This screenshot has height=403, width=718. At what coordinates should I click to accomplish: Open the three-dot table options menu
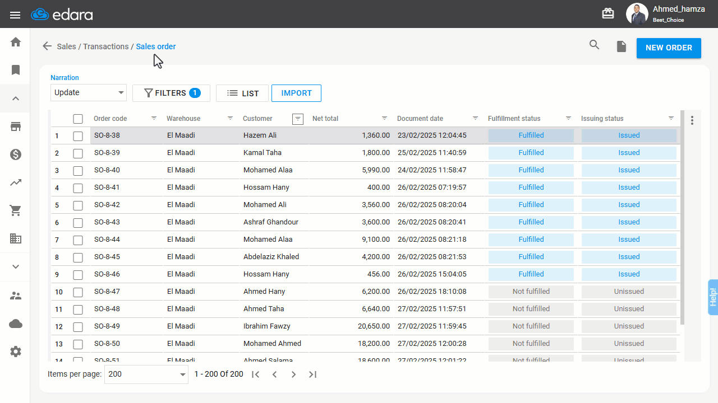(692, 120)
